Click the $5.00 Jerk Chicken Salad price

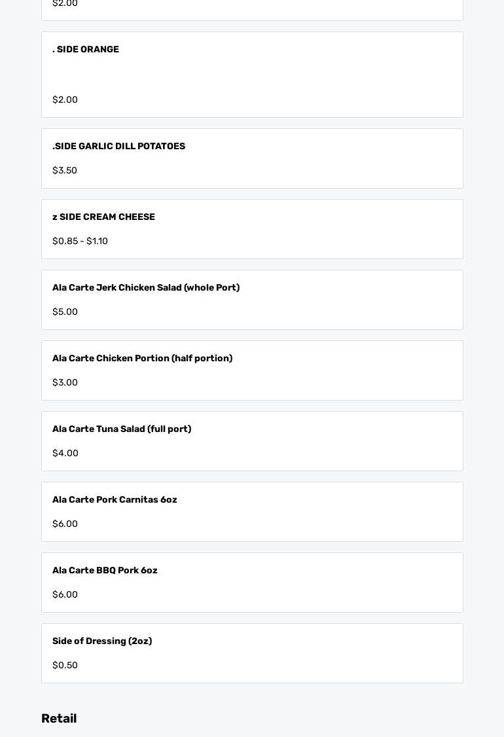[x=65, y=312]
